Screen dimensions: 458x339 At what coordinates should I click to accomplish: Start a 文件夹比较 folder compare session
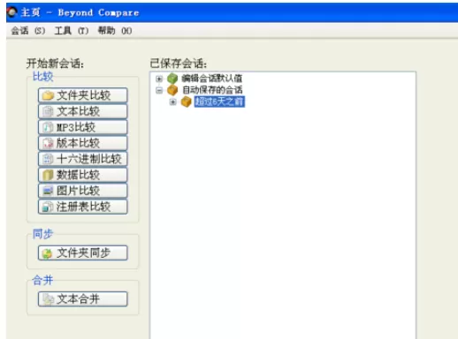click(83, 95)
